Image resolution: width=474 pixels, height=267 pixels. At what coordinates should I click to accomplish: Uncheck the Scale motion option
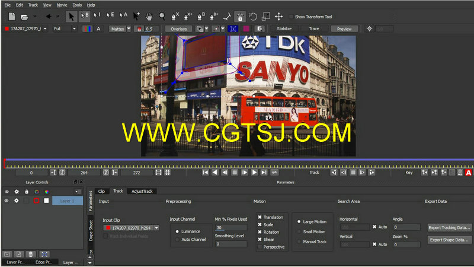click(x=260, y=225)
